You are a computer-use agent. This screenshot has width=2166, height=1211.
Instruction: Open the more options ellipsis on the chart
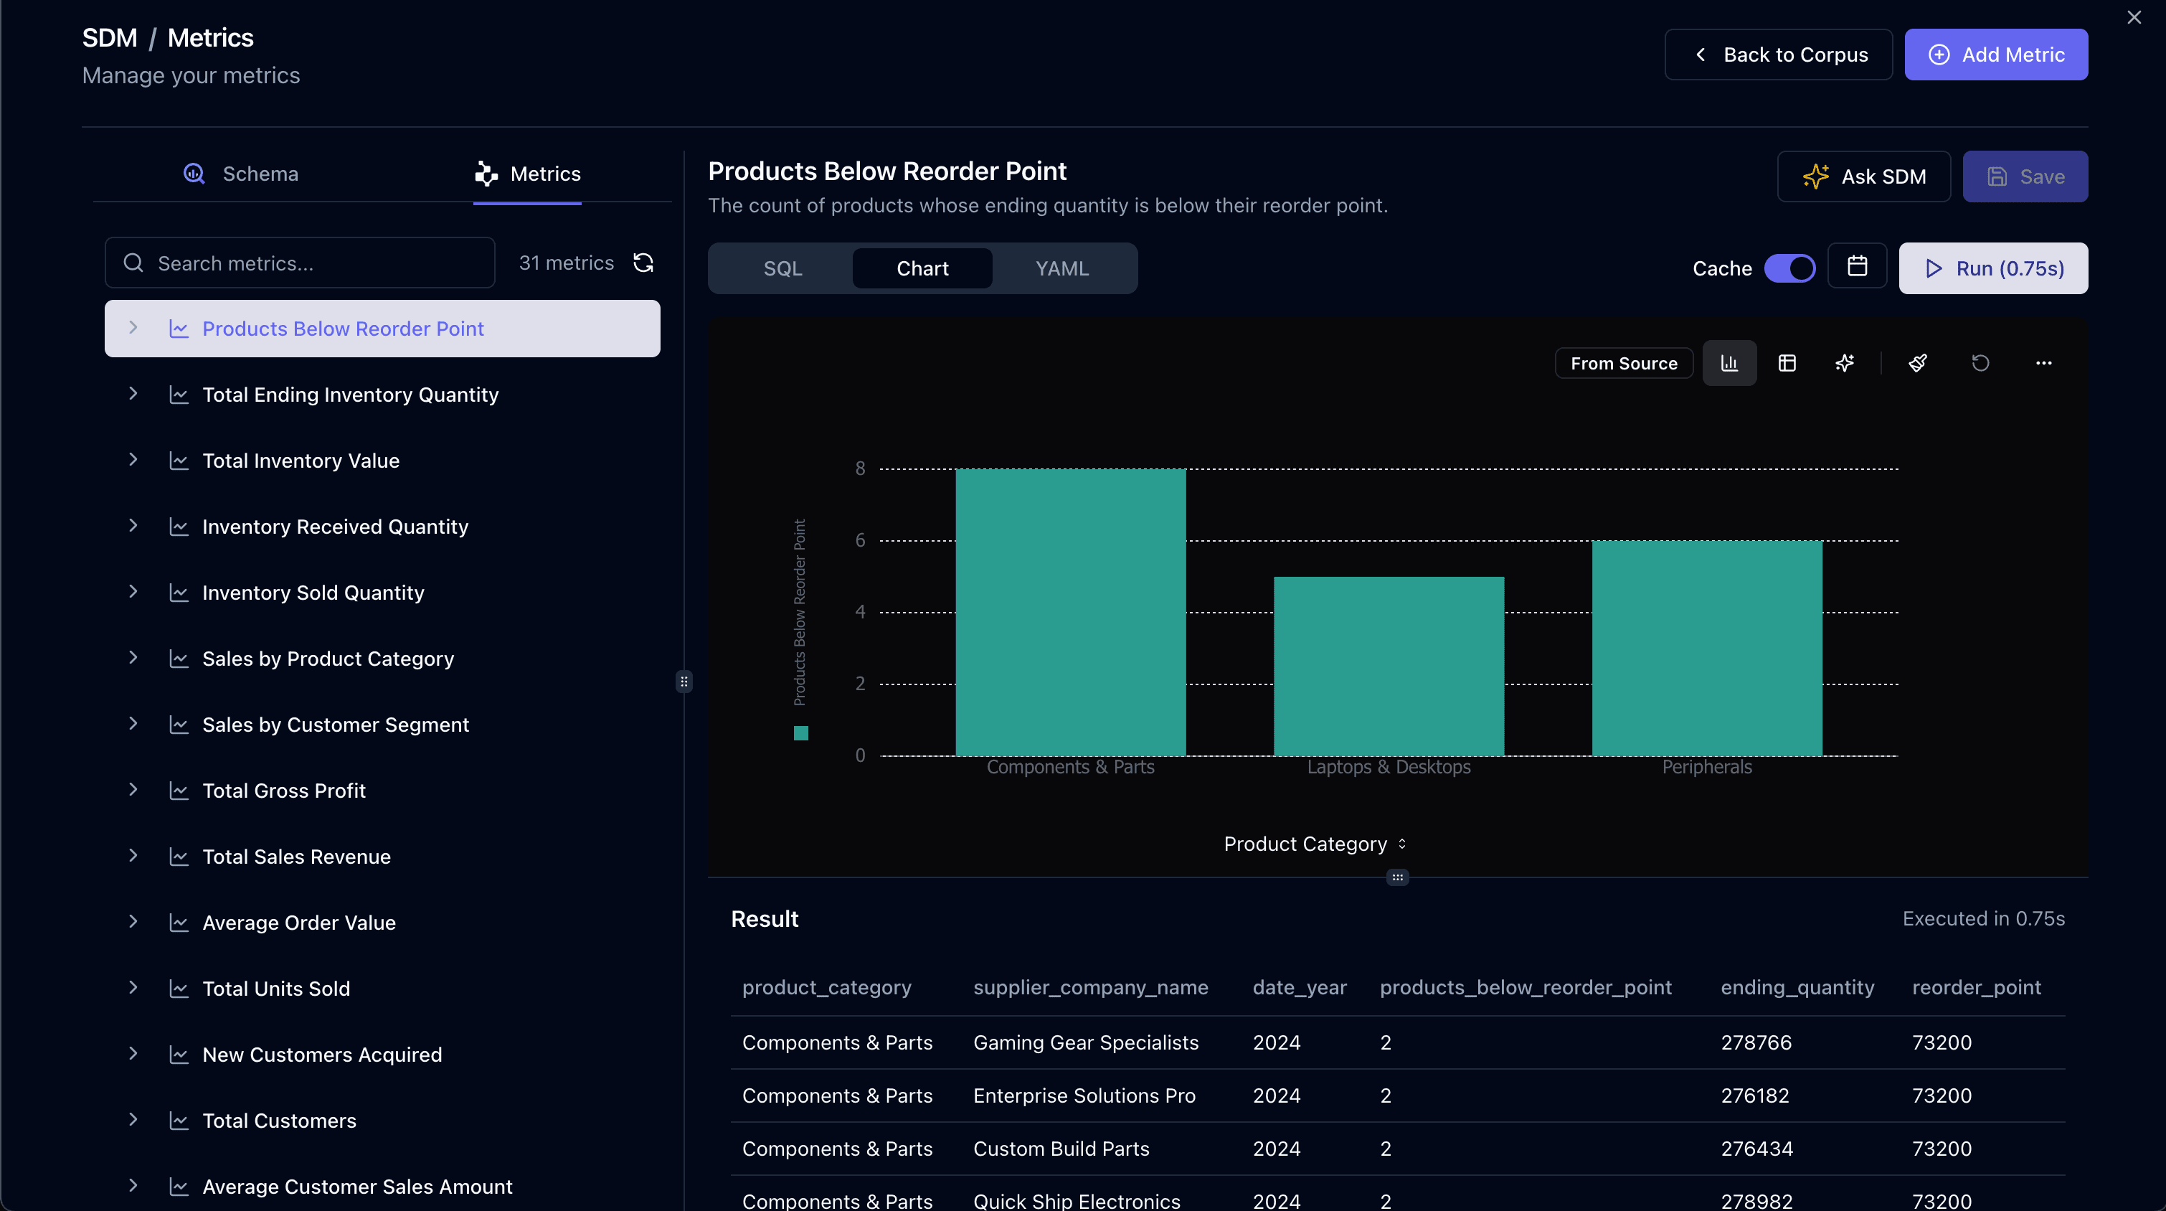pyautogui.click(x=2045, y=362)
